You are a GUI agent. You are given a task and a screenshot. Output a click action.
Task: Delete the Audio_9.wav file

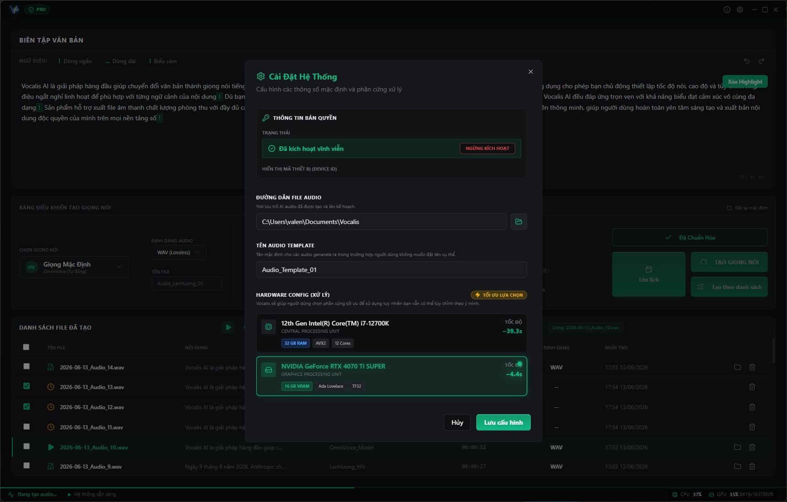coord(752,466)
